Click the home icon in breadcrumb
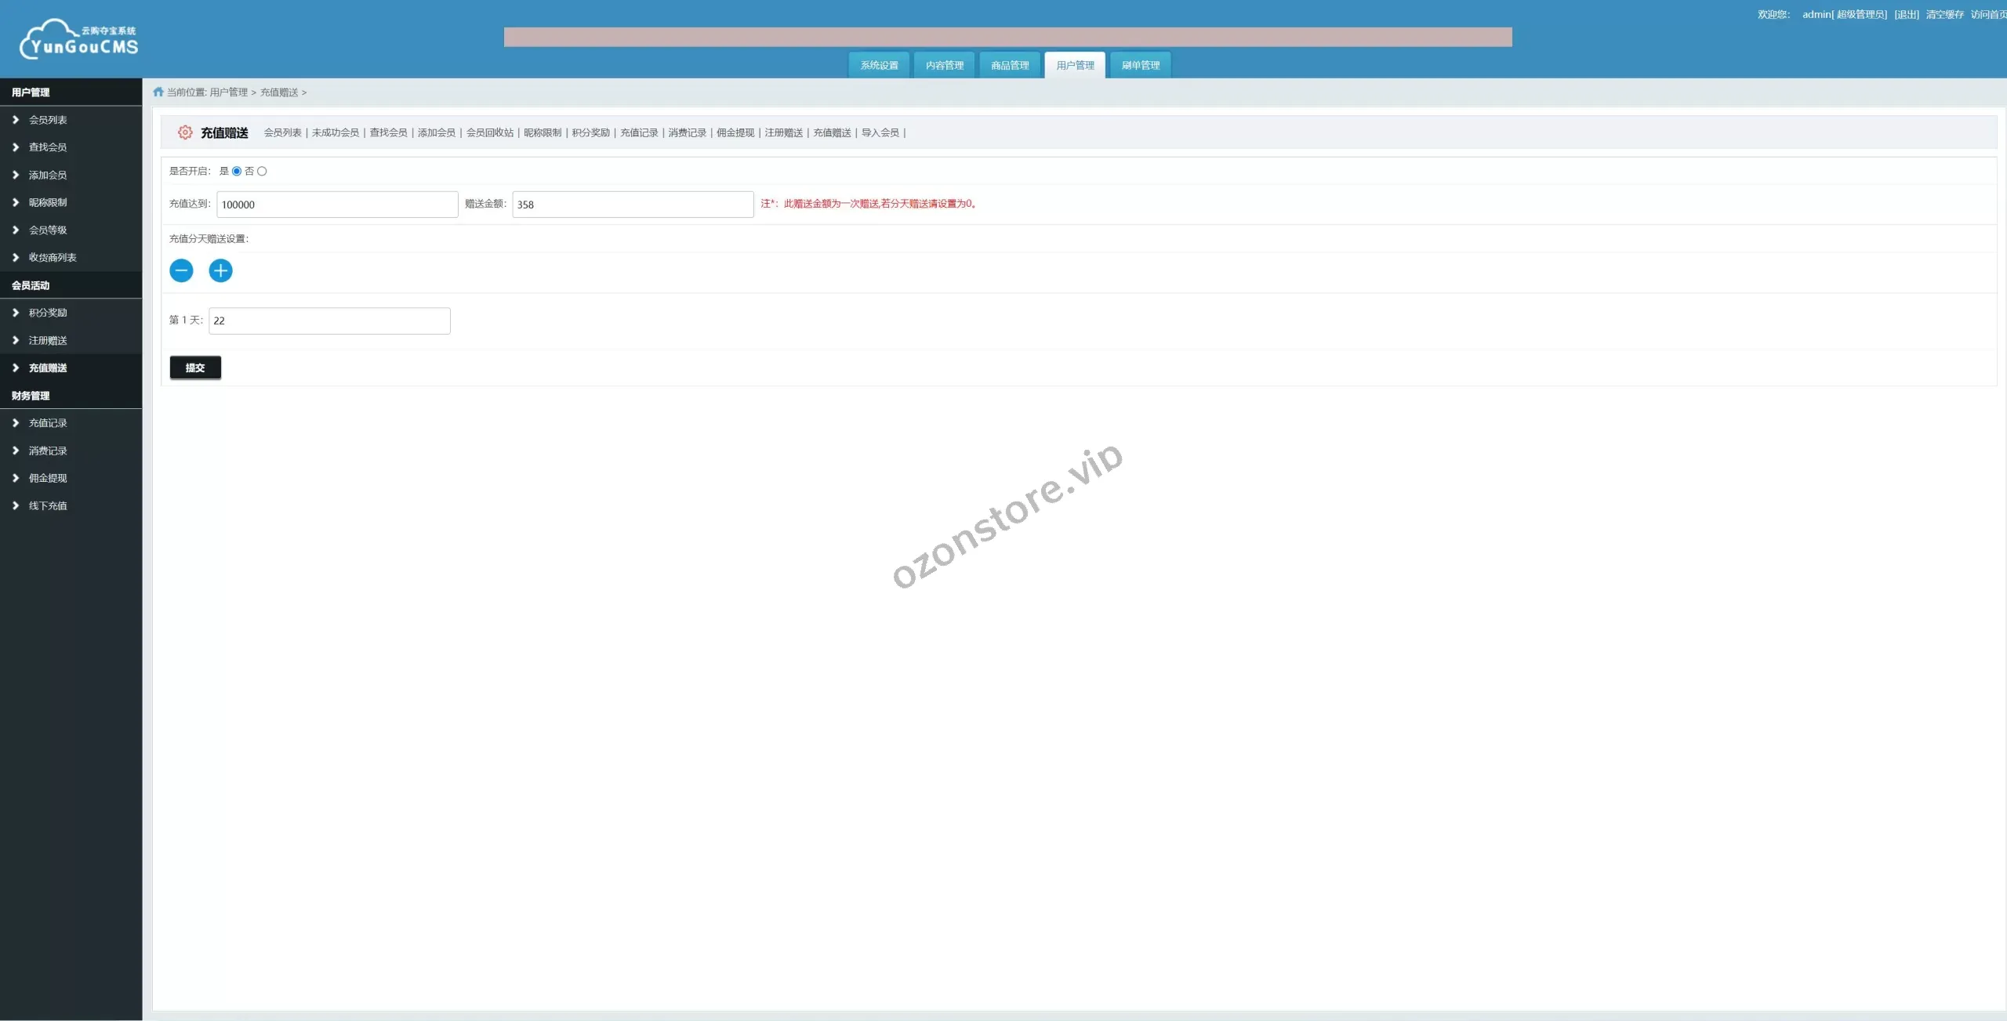 158,92
